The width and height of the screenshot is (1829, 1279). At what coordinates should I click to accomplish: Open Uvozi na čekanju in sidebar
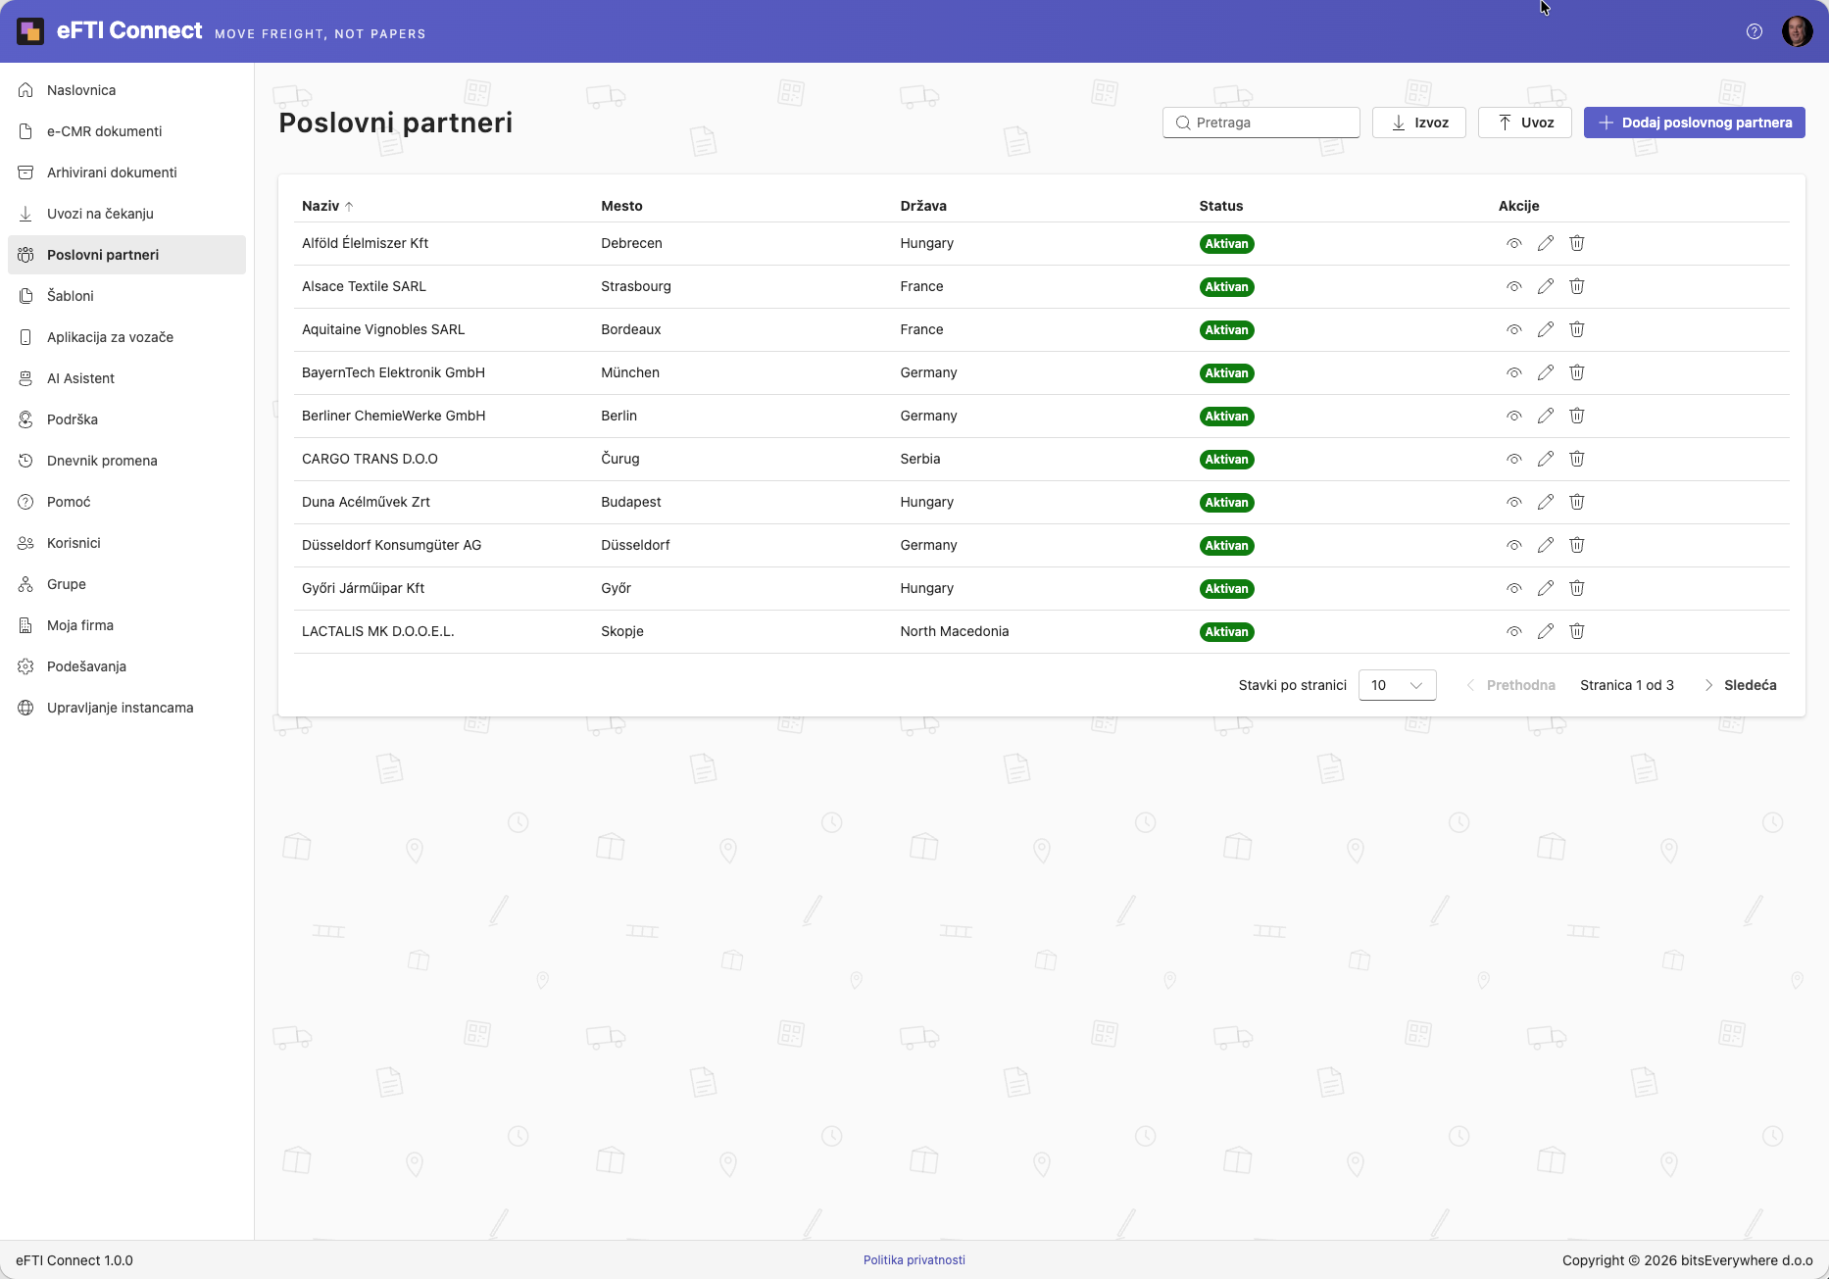pos(126,214)
